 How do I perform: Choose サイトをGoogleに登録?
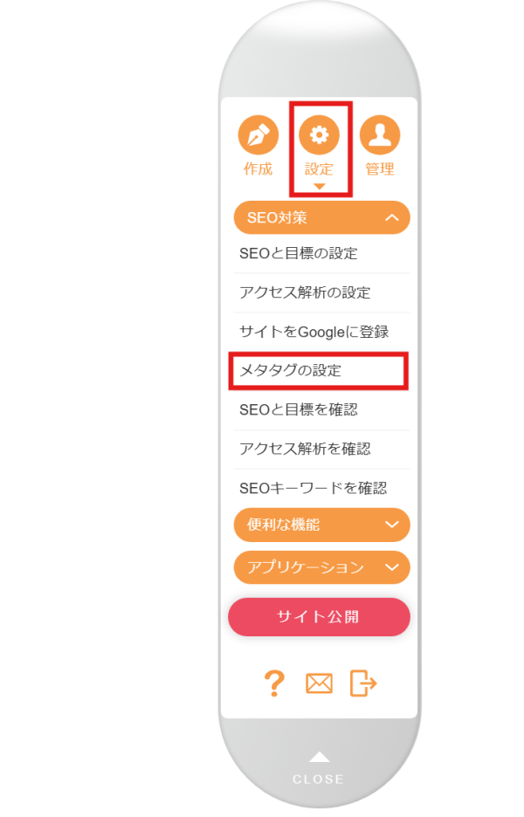(x=313, y=332)
